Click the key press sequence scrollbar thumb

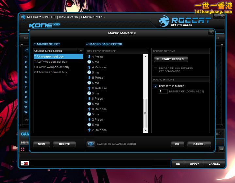[145, 113]
